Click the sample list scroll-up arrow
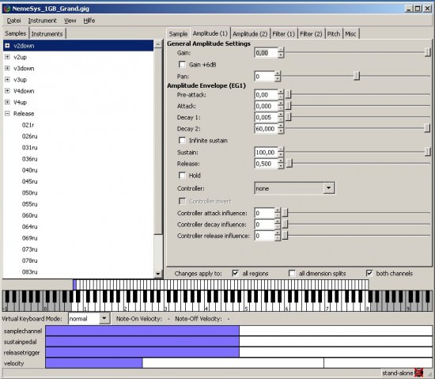Screen dimensions: 435x379 point(158,44)
